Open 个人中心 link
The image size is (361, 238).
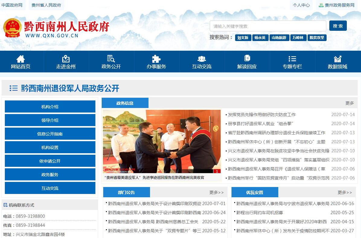point(301,5)
